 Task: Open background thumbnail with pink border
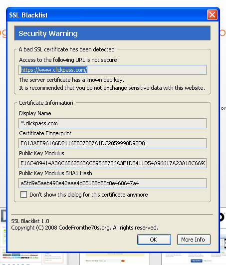[x=54, y=258]
